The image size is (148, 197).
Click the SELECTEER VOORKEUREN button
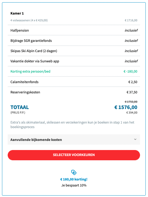(x=74, y=155)
